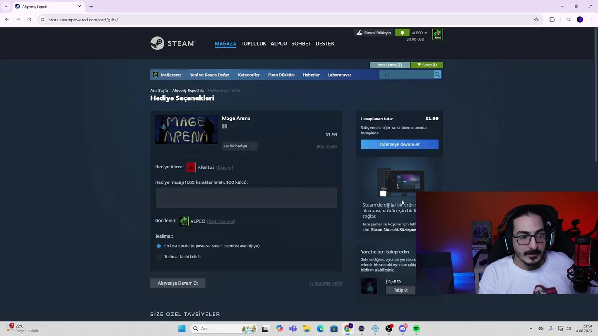The width and height of the screenshot is (598, 336).
Task: Click the ALPCO profile avatar at top right
Action: [437, 35]
